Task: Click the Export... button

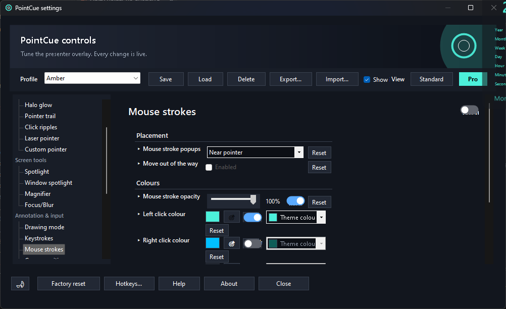Action: (291, 79)
